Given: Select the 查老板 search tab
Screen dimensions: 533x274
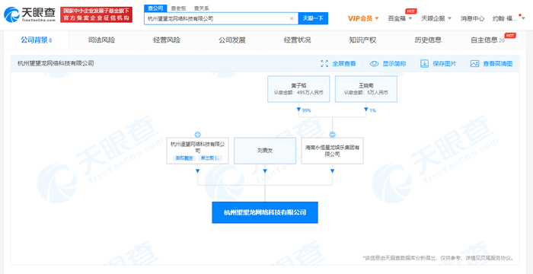Looking at the screenshot, I should [x=177, y=8].
